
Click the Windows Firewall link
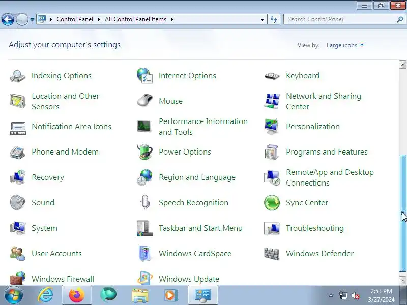coord(63,279)
